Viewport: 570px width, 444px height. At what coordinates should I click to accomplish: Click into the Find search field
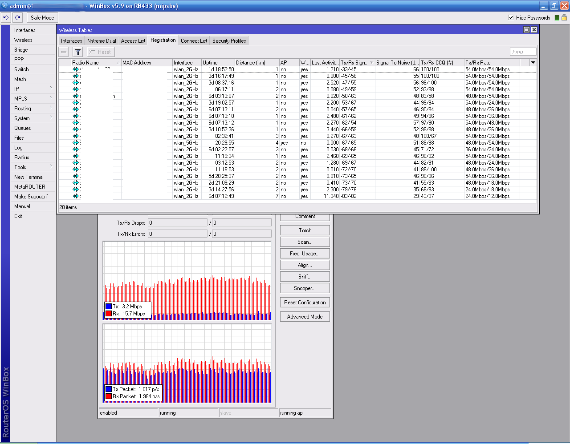[523, 52]
